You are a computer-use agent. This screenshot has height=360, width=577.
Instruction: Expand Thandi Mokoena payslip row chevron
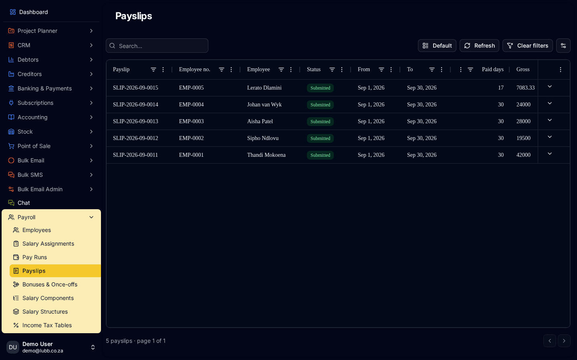[x=550, y=154]
